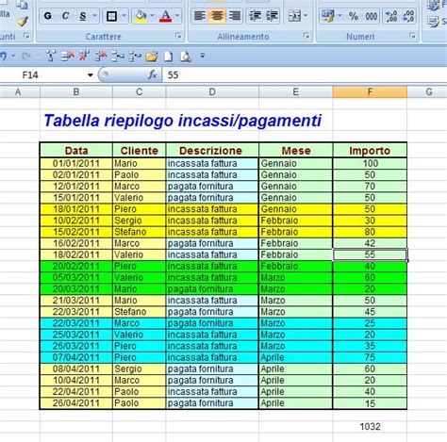Toggle italic (C) formatting
The image size is (447, 442).
(65, 16)
